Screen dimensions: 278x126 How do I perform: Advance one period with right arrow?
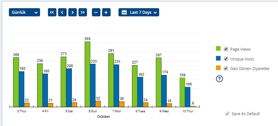click(73, 12)
